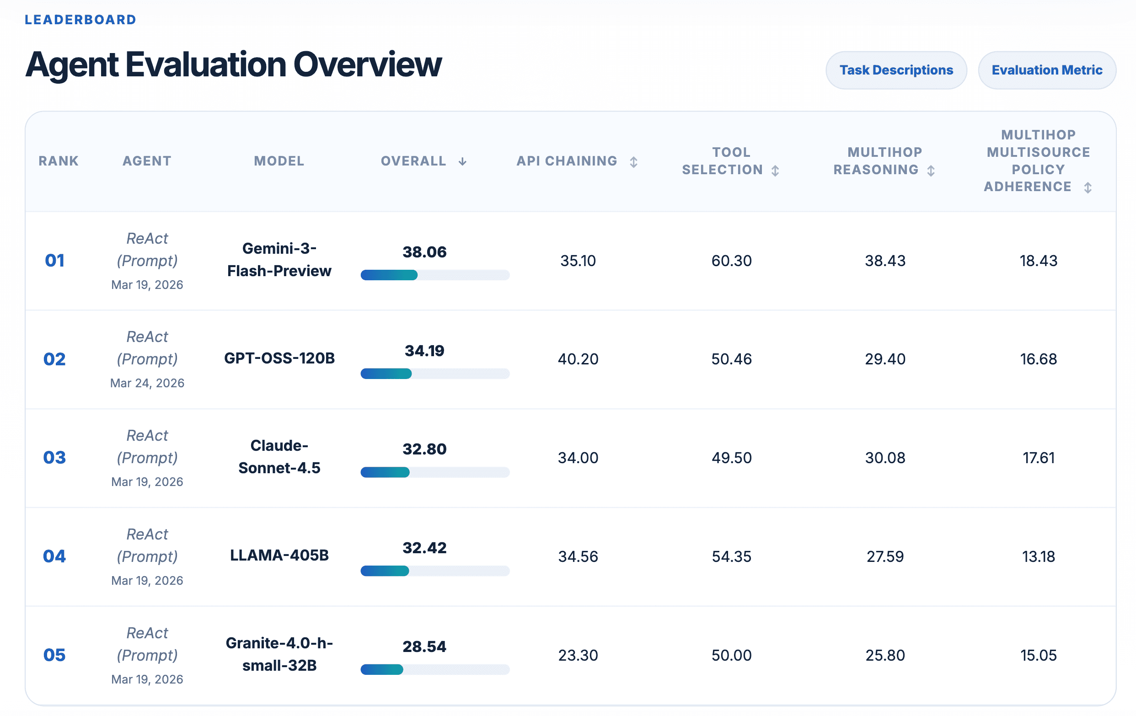1136x716 pixels.
Task: Click the Tool Selection value 60.30
Action: 732,261
